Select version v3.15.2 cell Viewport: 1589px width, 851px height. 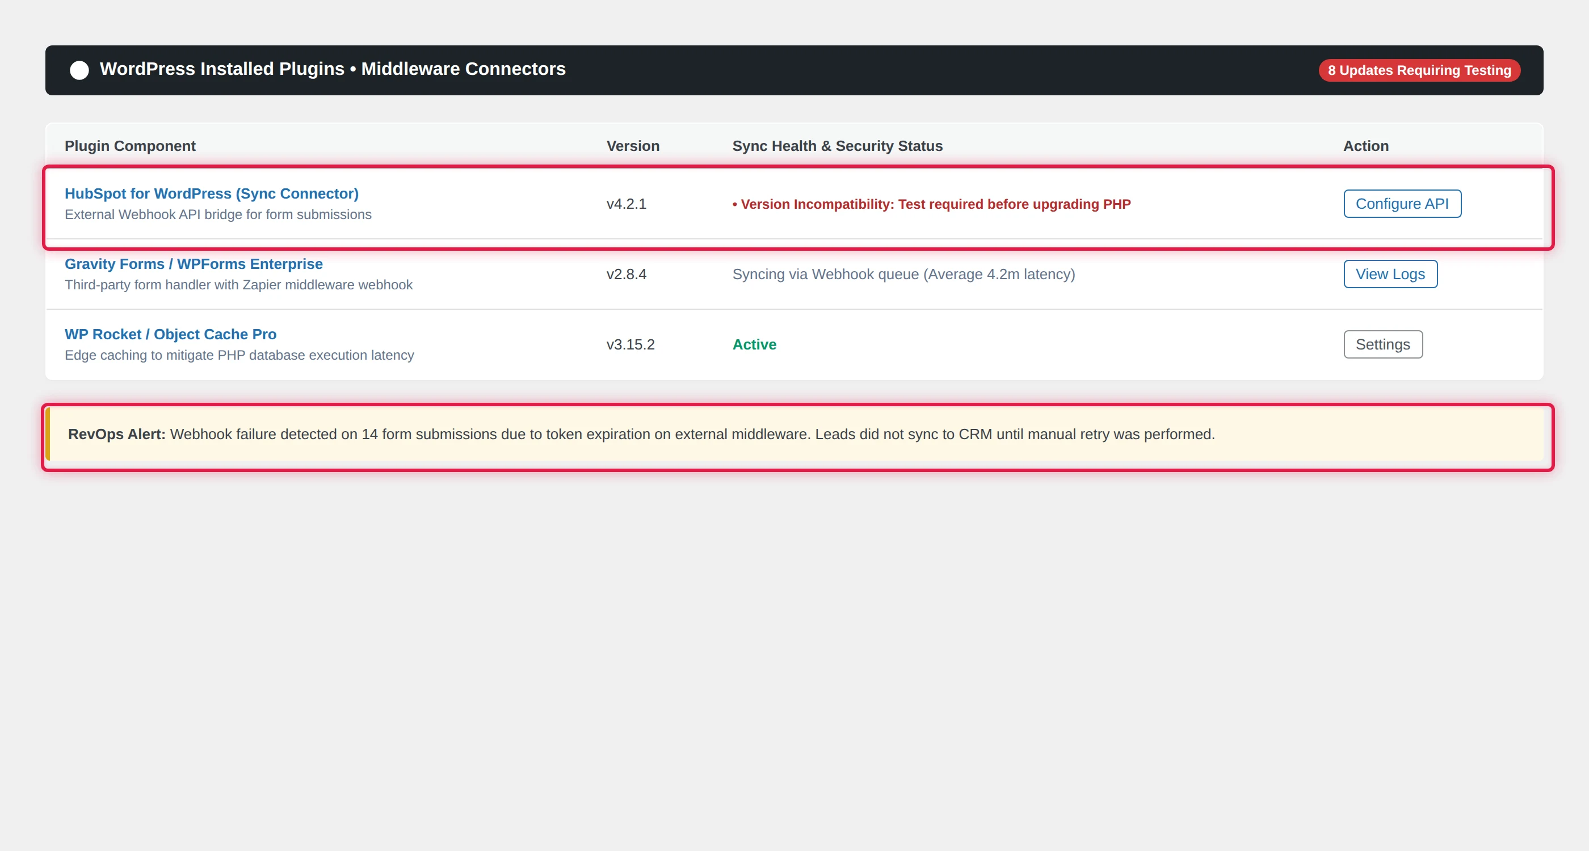tap(630, 345)
